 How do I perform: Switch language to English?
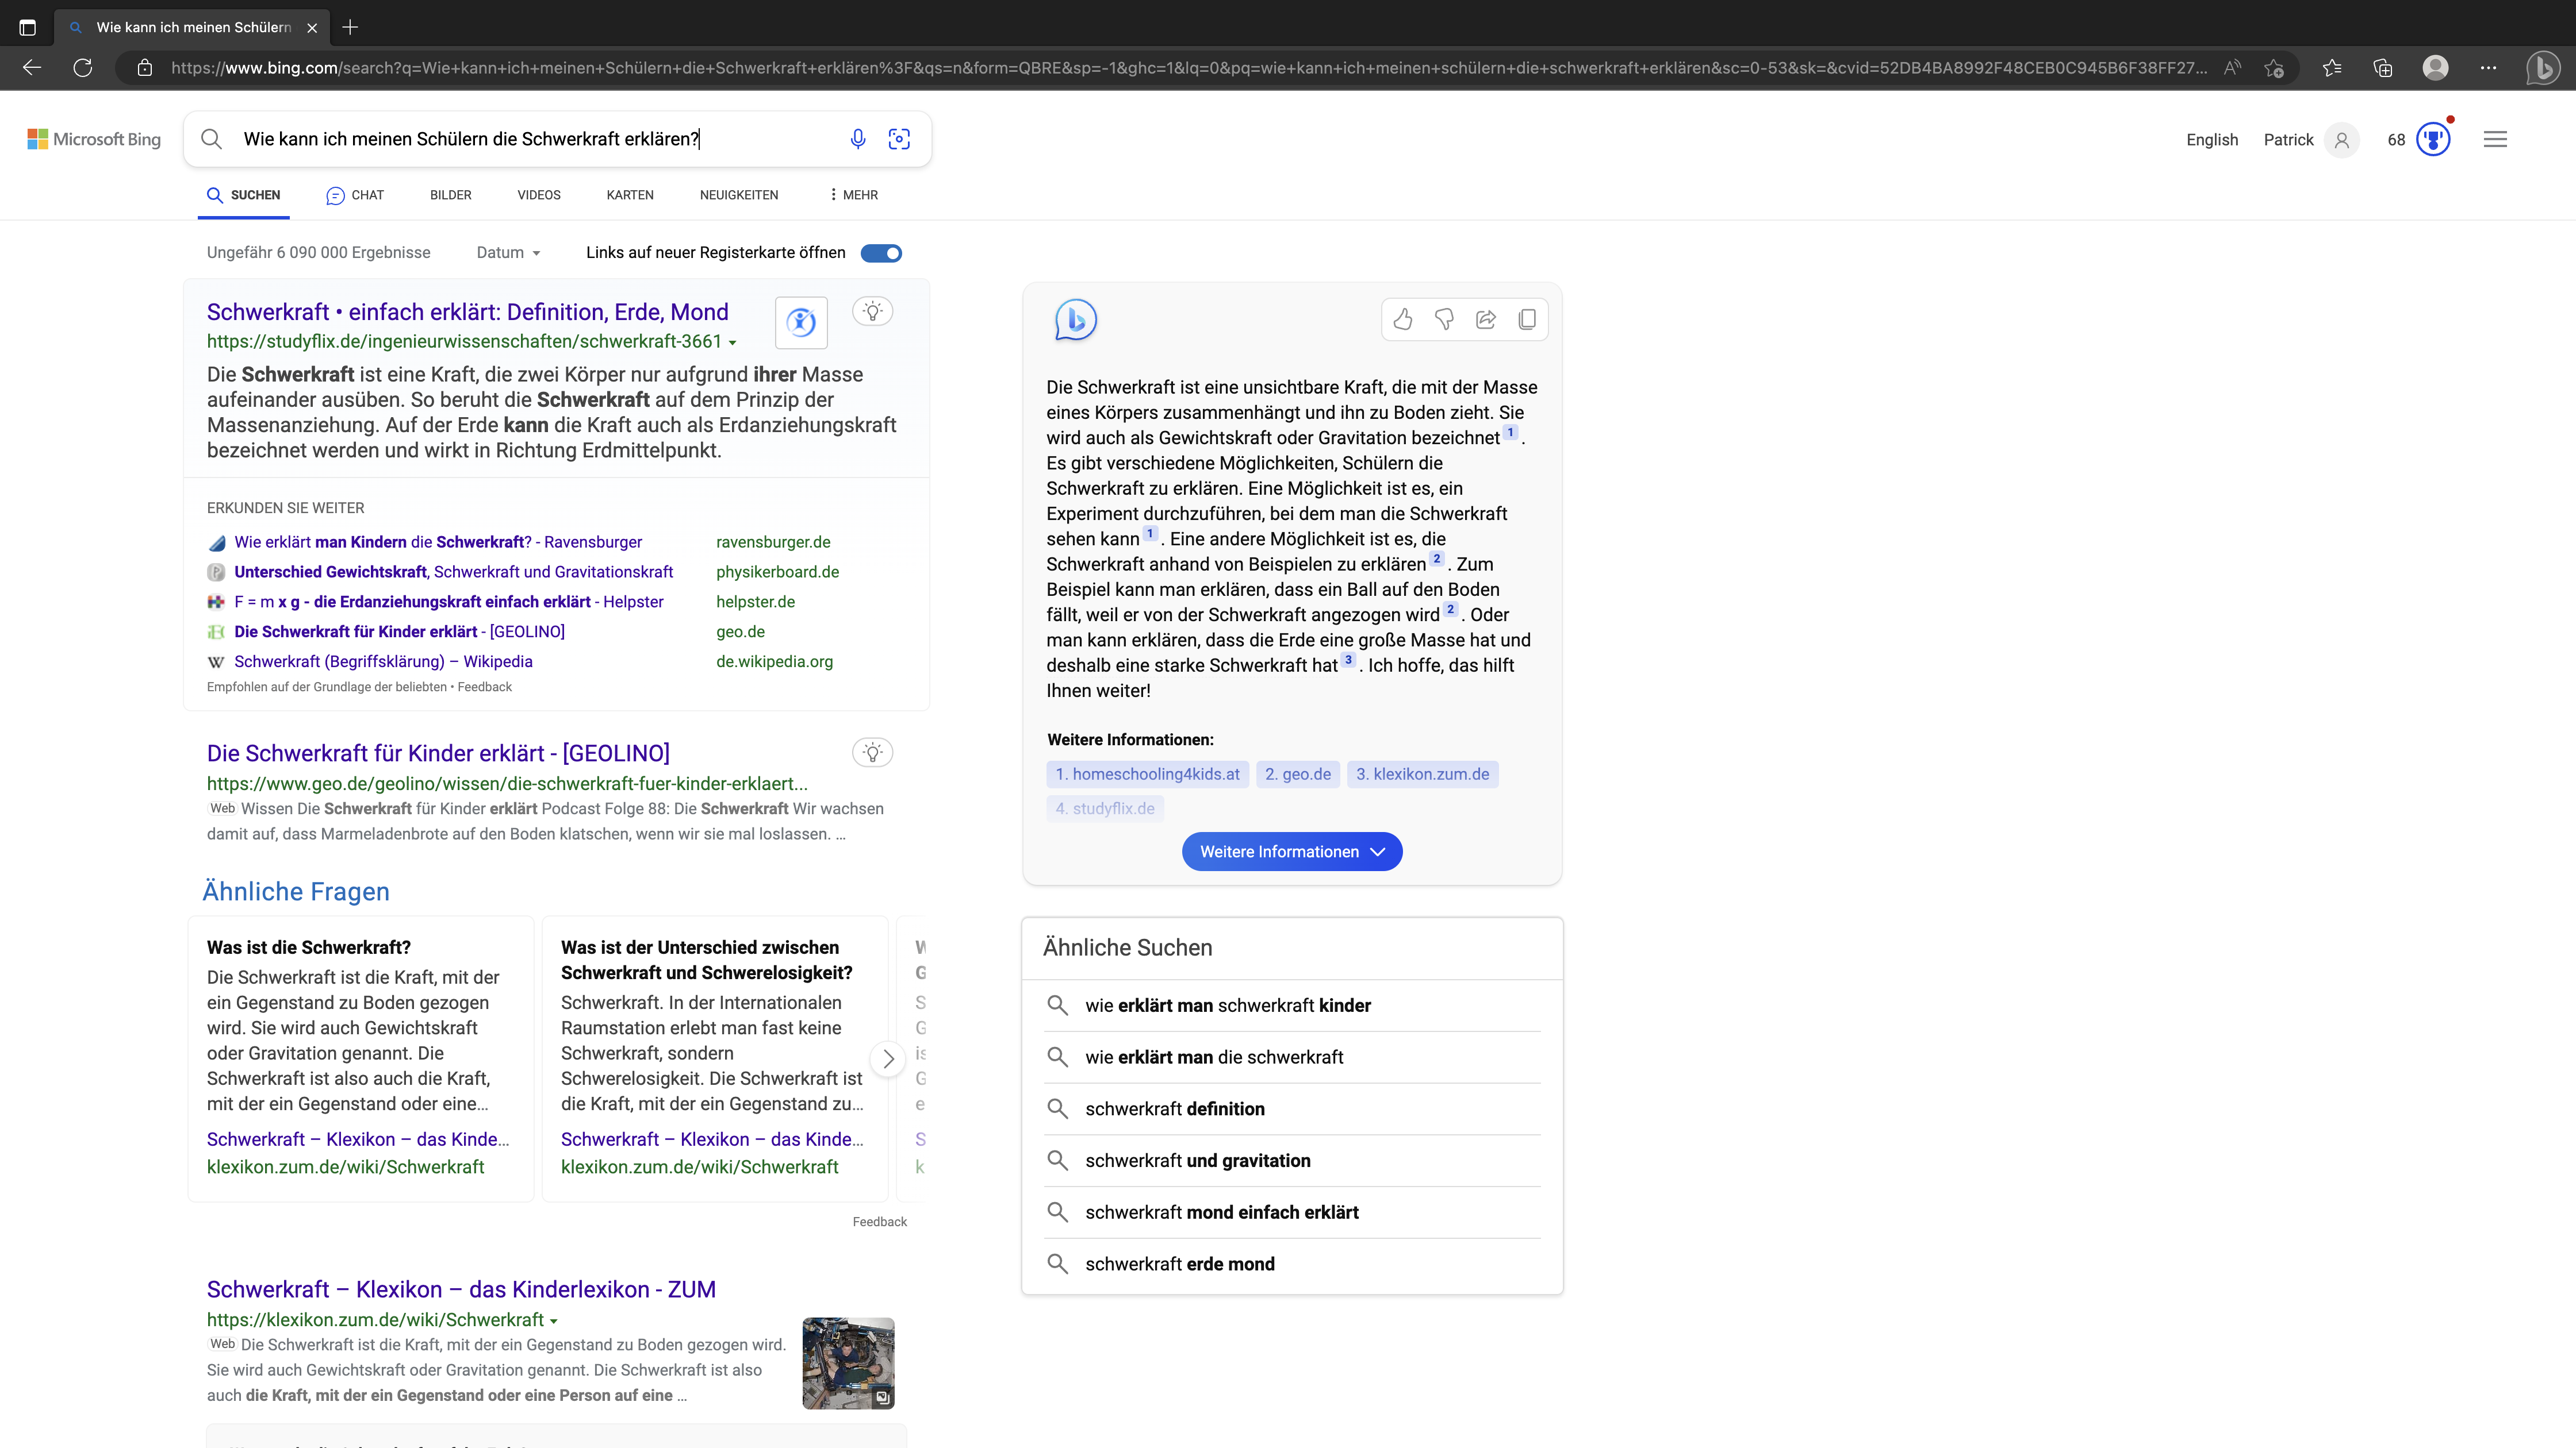click(2212, 140)
